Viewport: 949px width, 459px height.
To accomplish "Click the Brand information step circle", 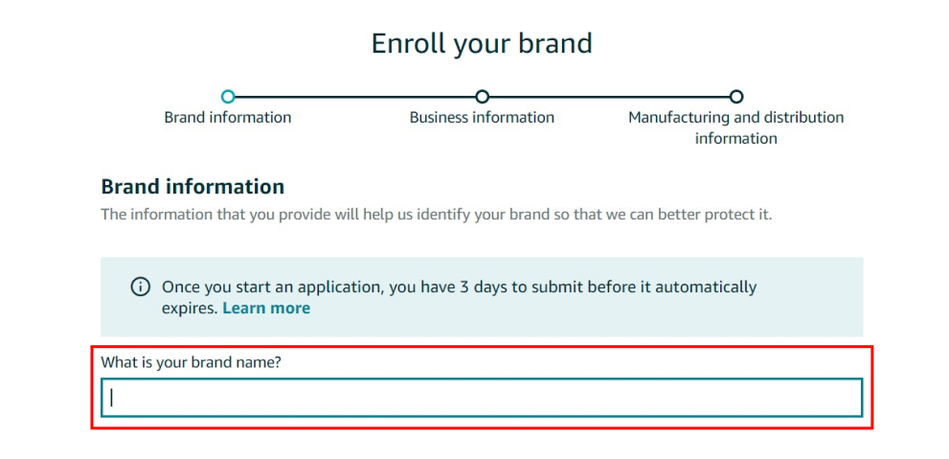I will (228, 96).
